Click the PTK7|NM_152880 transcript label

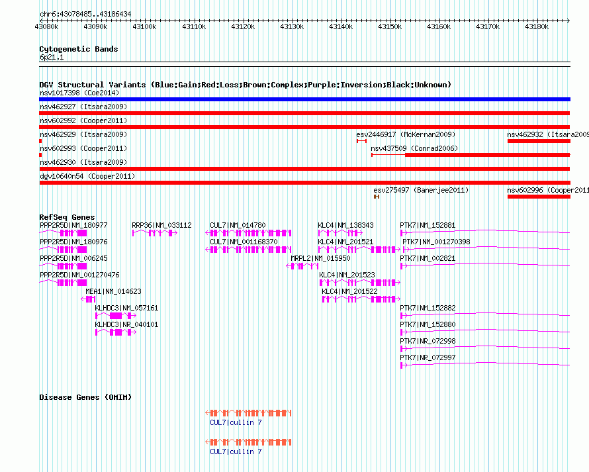click(x=428, y=324)
